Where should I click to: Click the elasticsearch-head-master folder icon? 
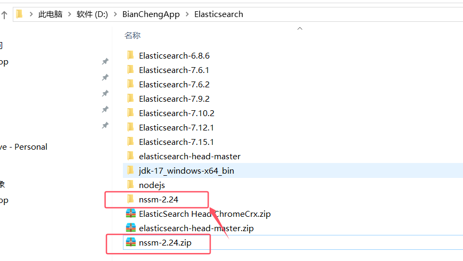tap(130, 156)
